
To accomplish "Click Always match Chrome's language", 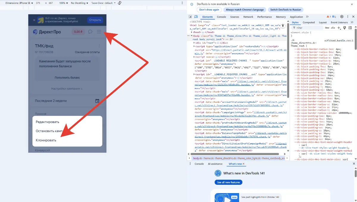I will click(x=245, y=10).
